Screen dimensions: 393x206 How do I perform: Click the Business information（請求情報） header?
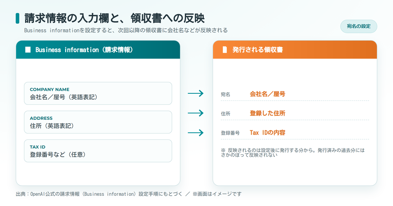point(84,50)
